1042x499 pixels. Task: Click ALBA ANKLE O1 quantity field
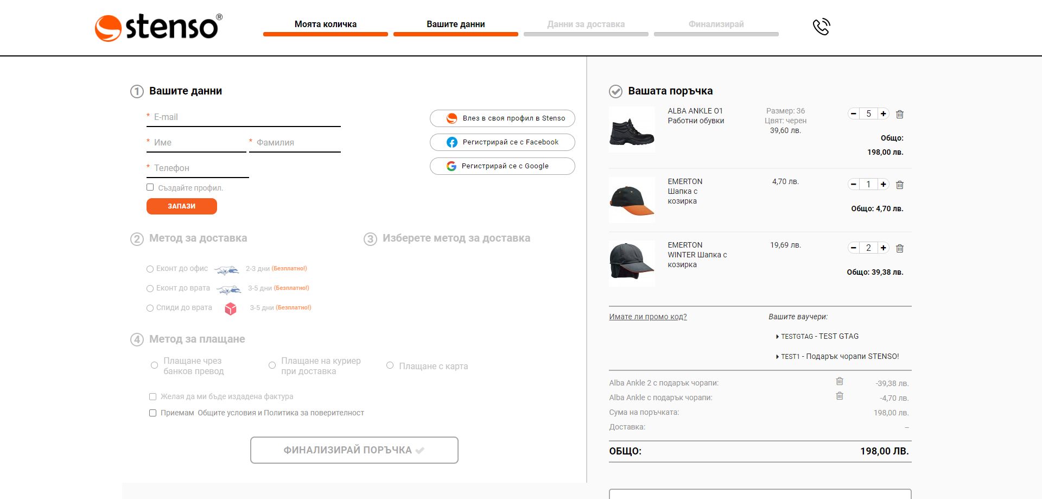point(868,113)
